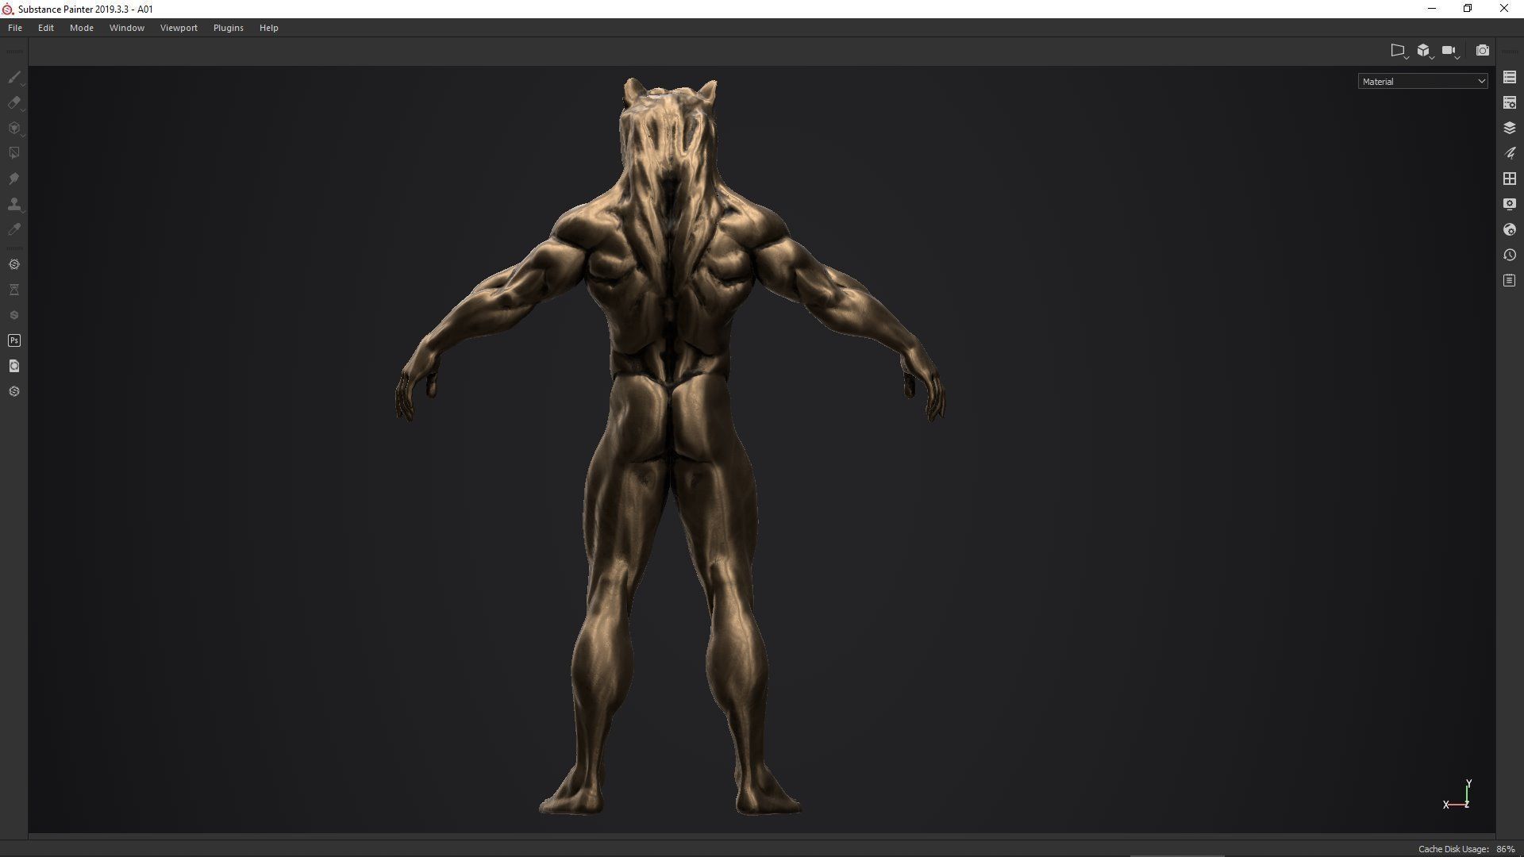Screen dimensions: 1524x857
Task: Open the Shader Settings panel
Action: [1510, 229]
